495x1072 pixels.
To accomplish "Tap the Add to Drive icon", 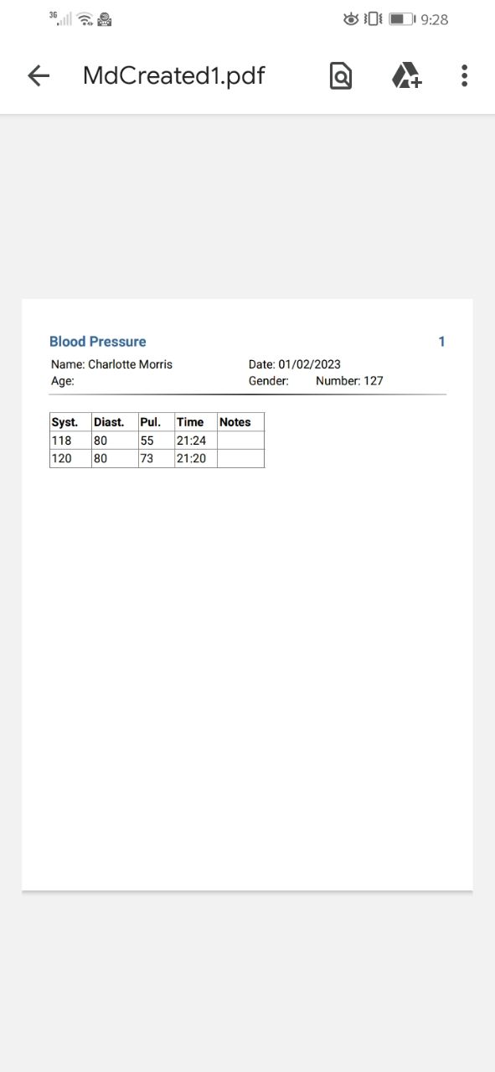I will (x=406, y=76).
